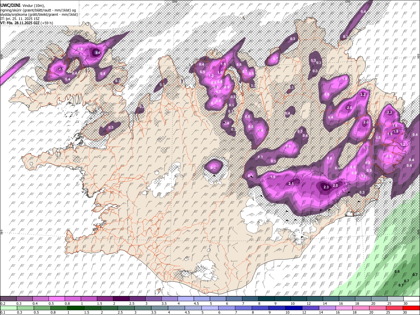420x315 pixels.
Task: Click the 0.4 label on the upper scale
Action: 35,304
